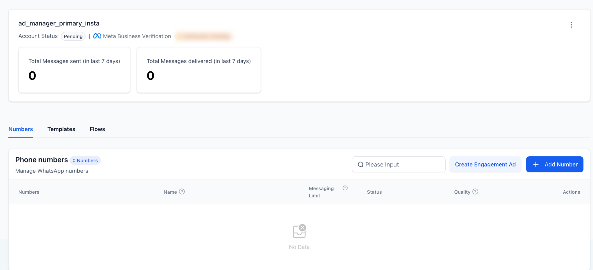Select the Total Messages delivered card
Screen dimensions: 593x270
pyautogui.click(x=199, y=70)
